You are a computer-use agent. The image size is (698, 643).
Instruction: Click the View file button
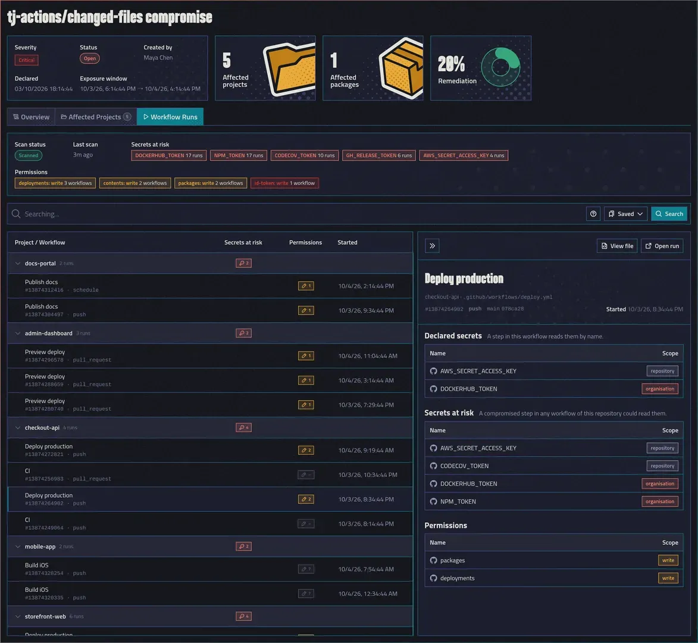pos(617,246)
